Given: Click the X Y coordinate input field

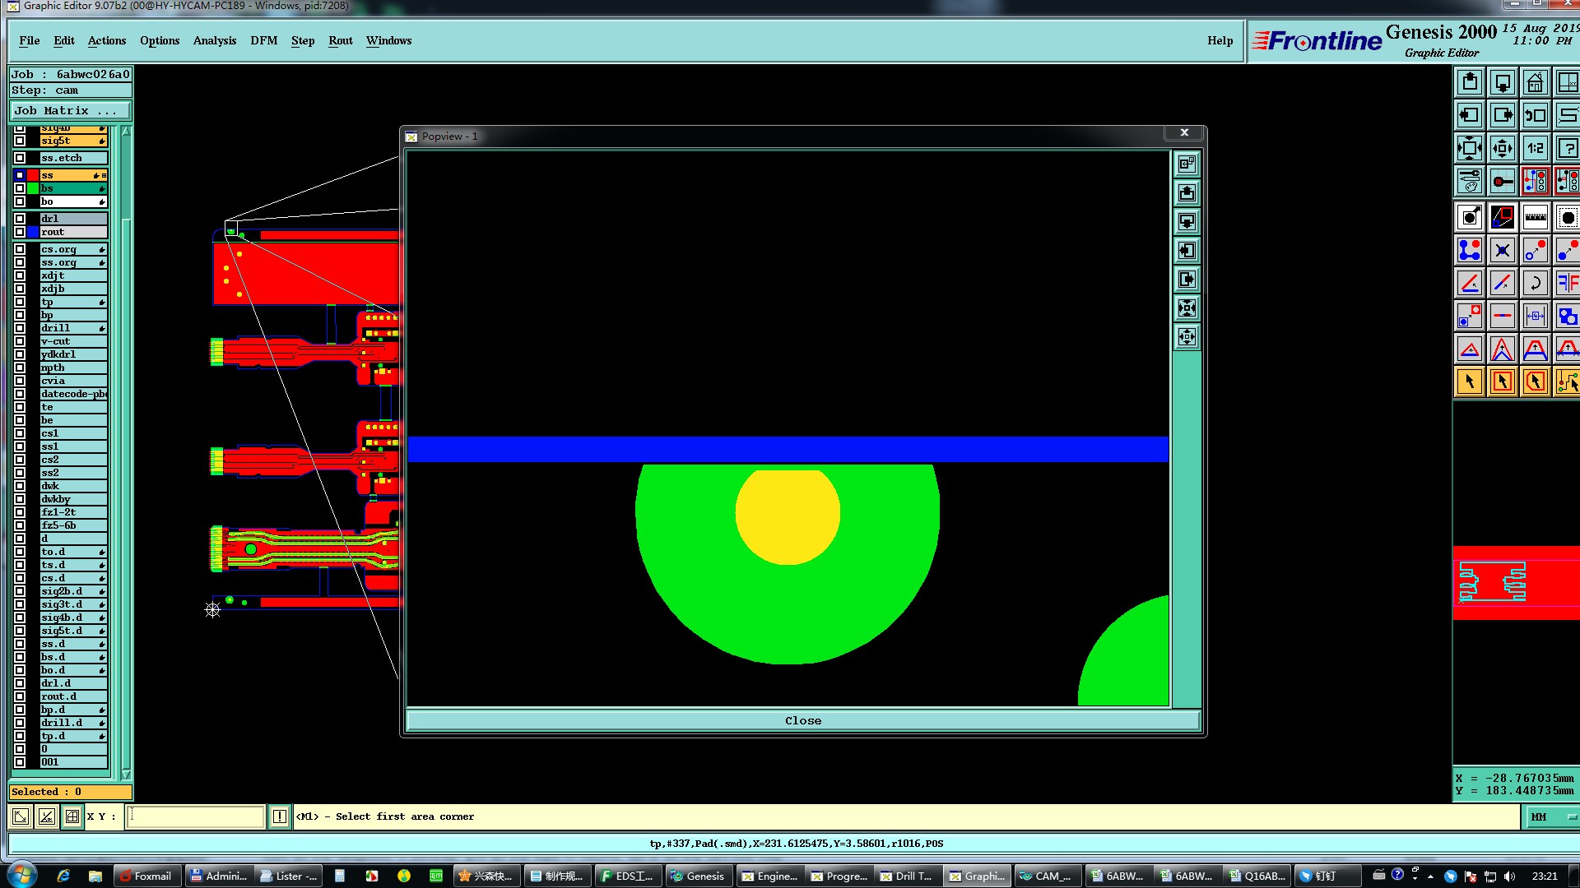Looking at the screenshot, I should pos(195,816).
